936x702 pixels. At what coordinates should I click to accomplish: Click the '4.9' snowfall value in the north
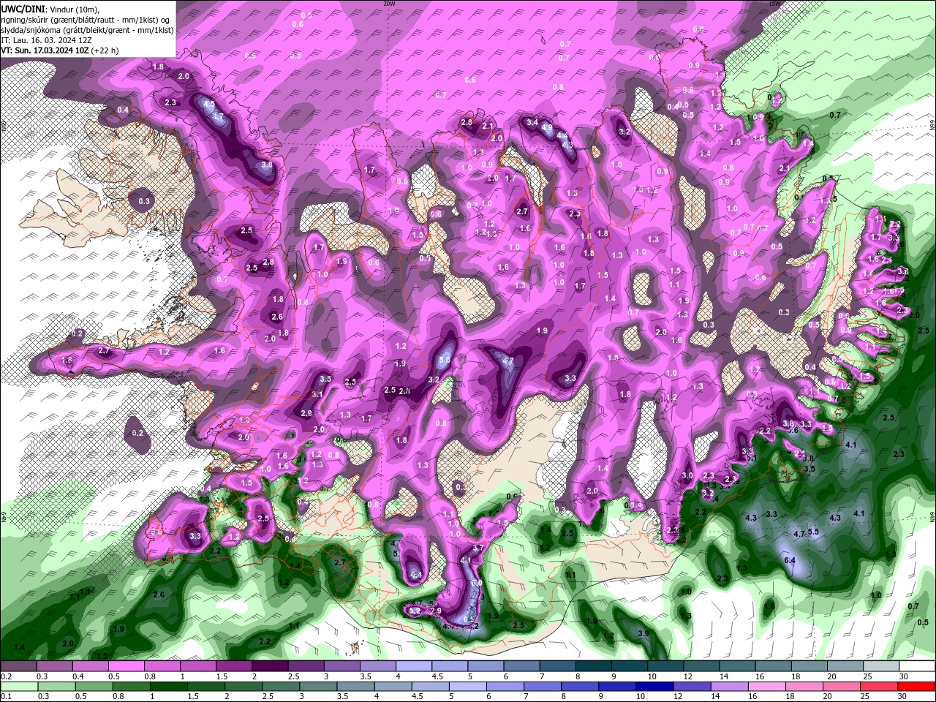point(547,127)
